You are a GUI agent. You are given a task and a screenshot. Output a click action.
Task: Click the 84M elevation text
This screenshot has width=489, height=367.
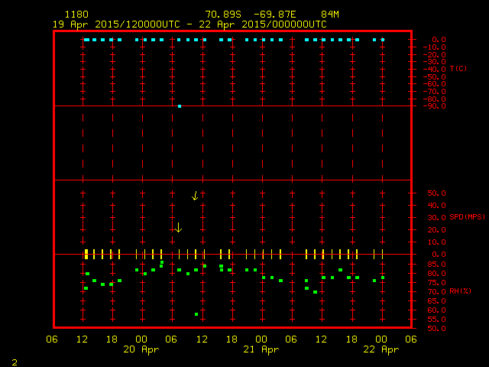[x=330, y=15]
